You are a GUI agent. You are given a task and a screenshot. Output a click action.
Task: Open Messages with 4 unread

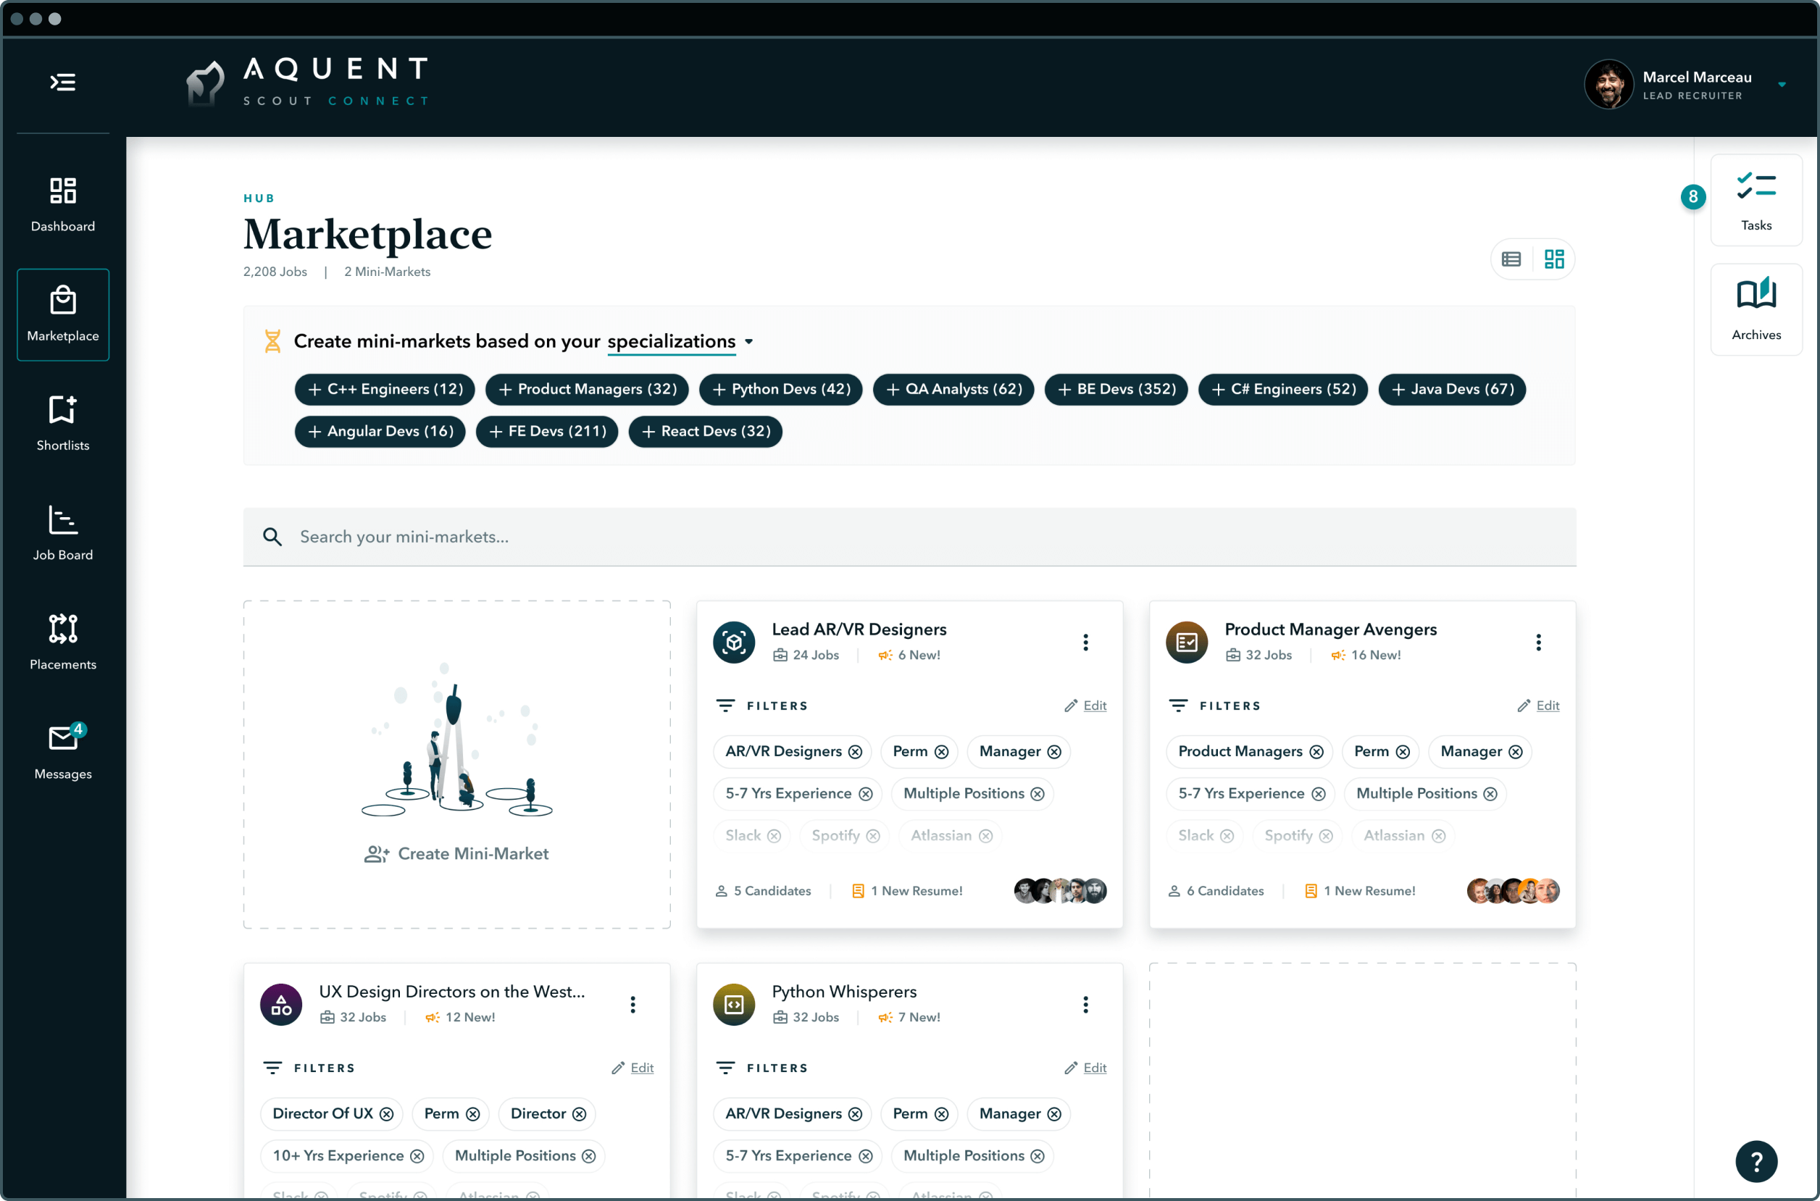(x=63, y=752)
